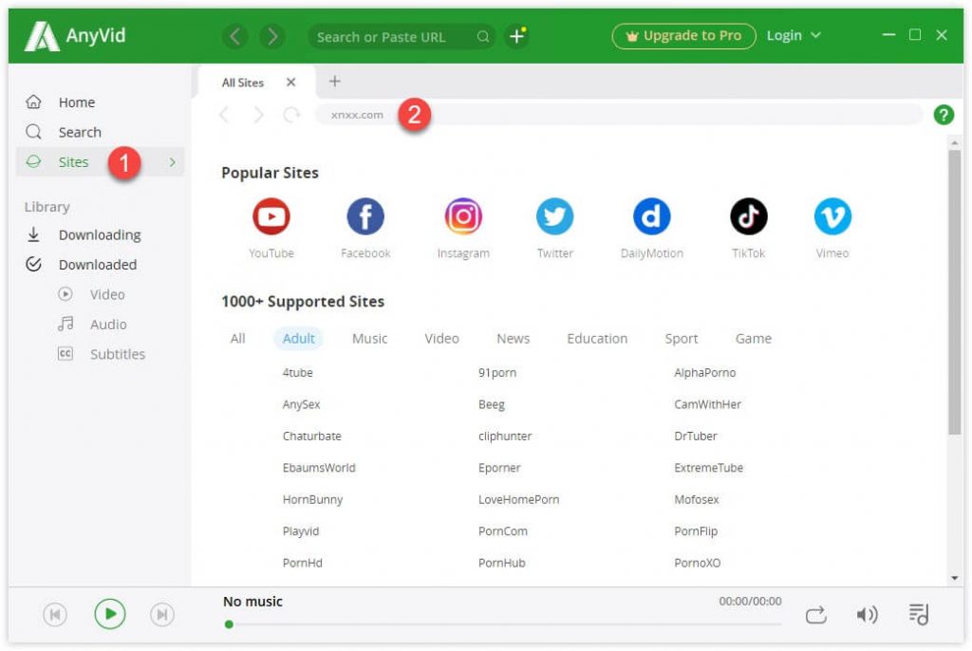The image size is (972, 651).
Task: Open the Facebook popular site icon
Action: 365,216
